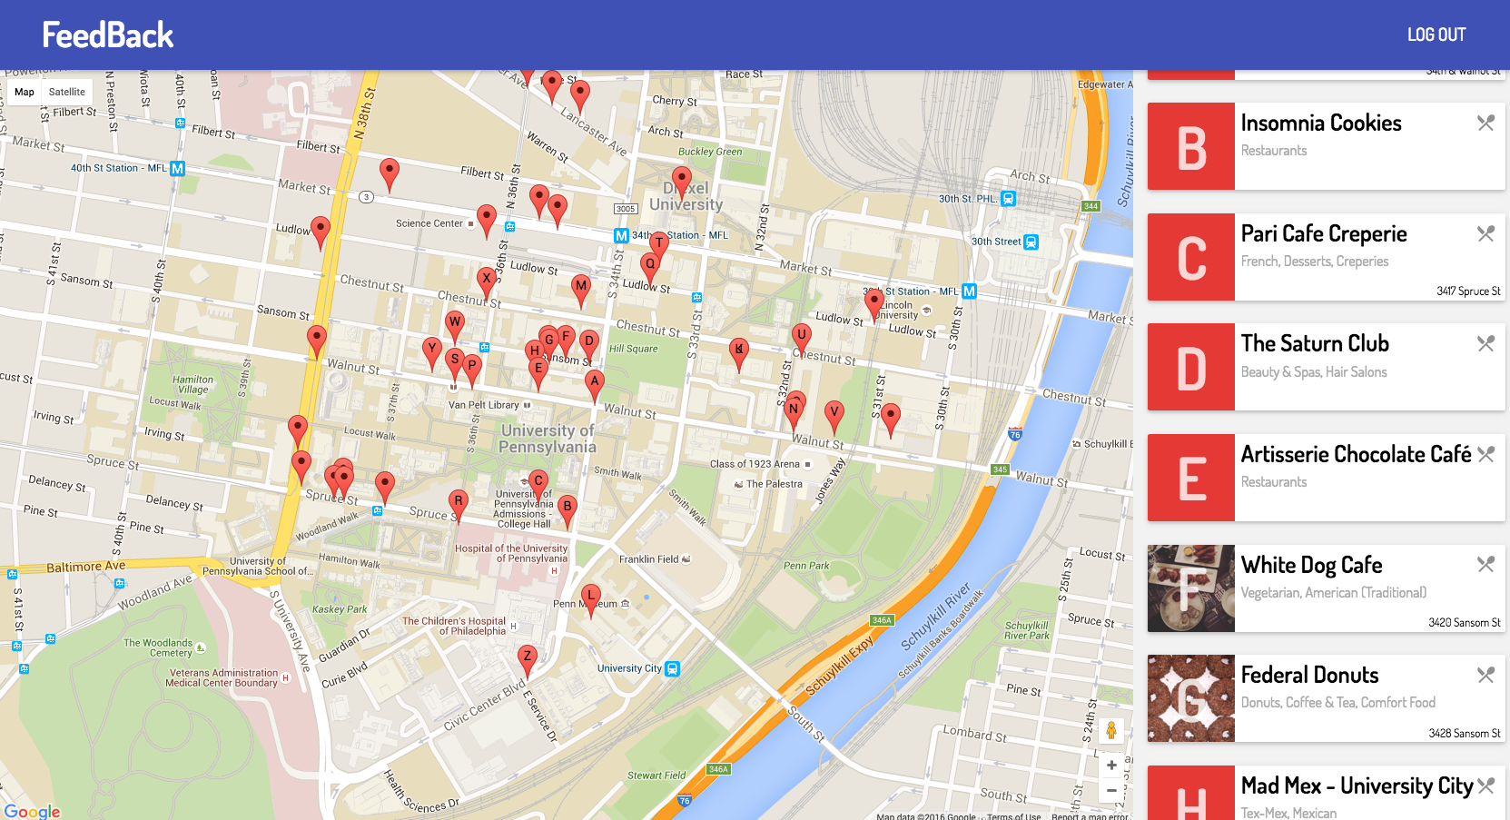The width and height of the screenshot is (1510, 820).
Task: Open the Insomnia Cookies listing title
Action: pyautogui.click(x=1321, y=123)
